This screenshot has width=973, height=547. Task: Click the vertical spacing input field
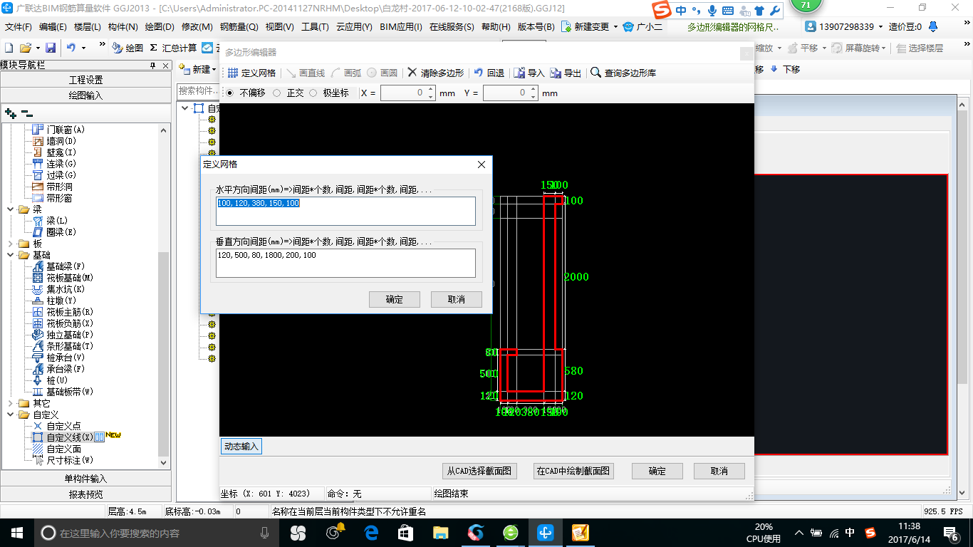pos(345,263)
